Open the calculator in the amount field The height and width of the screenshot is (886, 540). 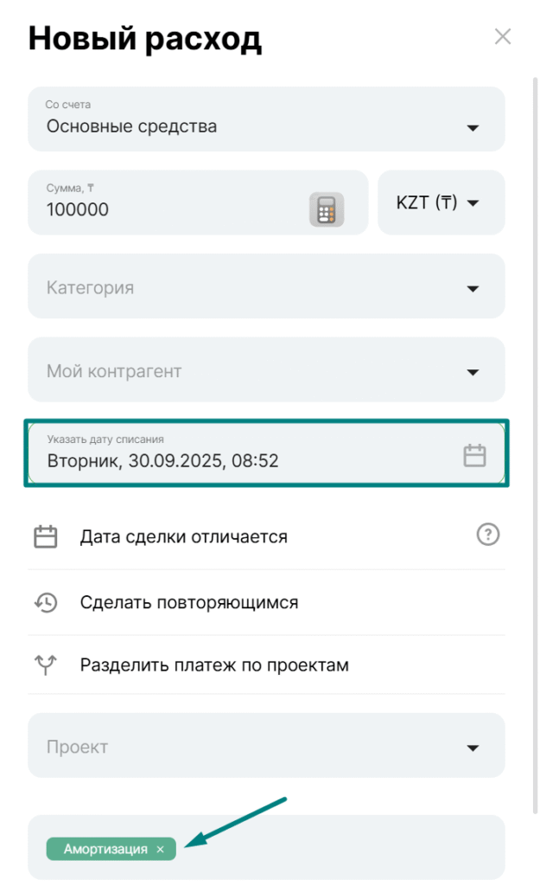coord(327,209)
